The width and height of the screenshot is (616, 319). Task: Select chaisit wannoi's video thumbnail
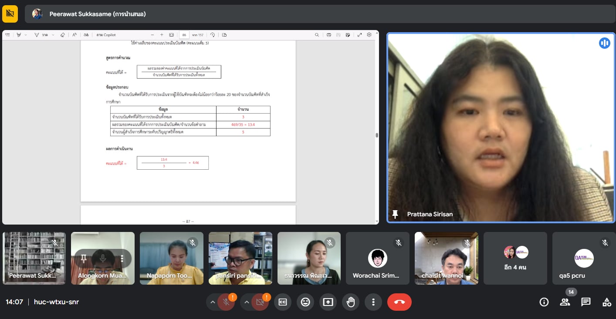pyautogui.click(x=446, y=258)
